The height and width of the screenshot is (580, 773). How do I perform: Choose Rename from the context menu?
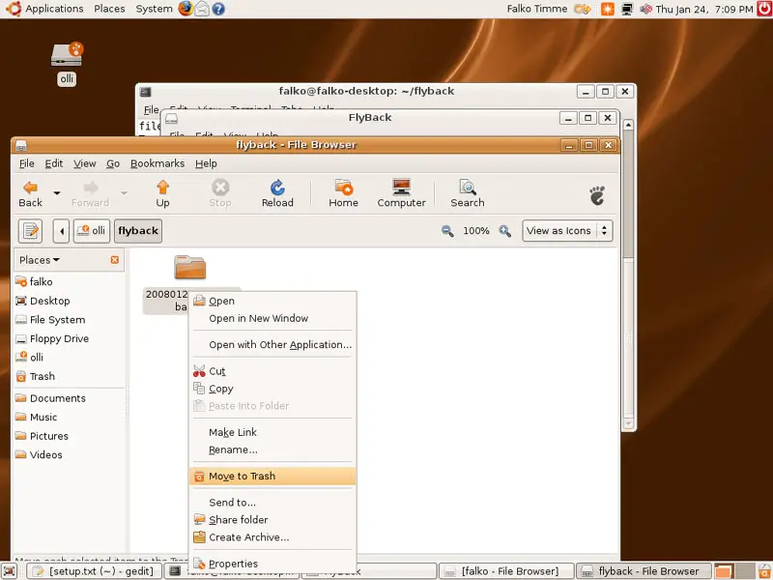[x=272, y=449]
